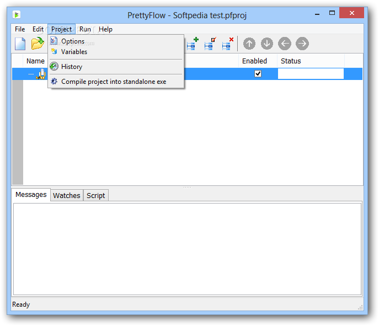The height and width of the screenshot is (326, 379).
Task: Move step up with the up arrow
Action: [x=249, y=44]
